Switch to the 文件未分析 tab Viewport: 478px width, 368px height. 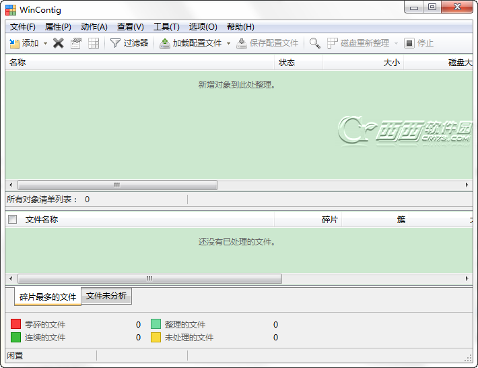tap(106, 296)
